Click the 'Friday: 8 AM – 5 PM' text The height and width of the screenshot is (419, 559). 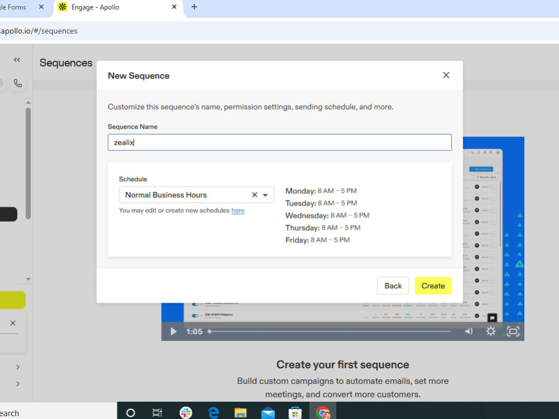coord(318,240)
